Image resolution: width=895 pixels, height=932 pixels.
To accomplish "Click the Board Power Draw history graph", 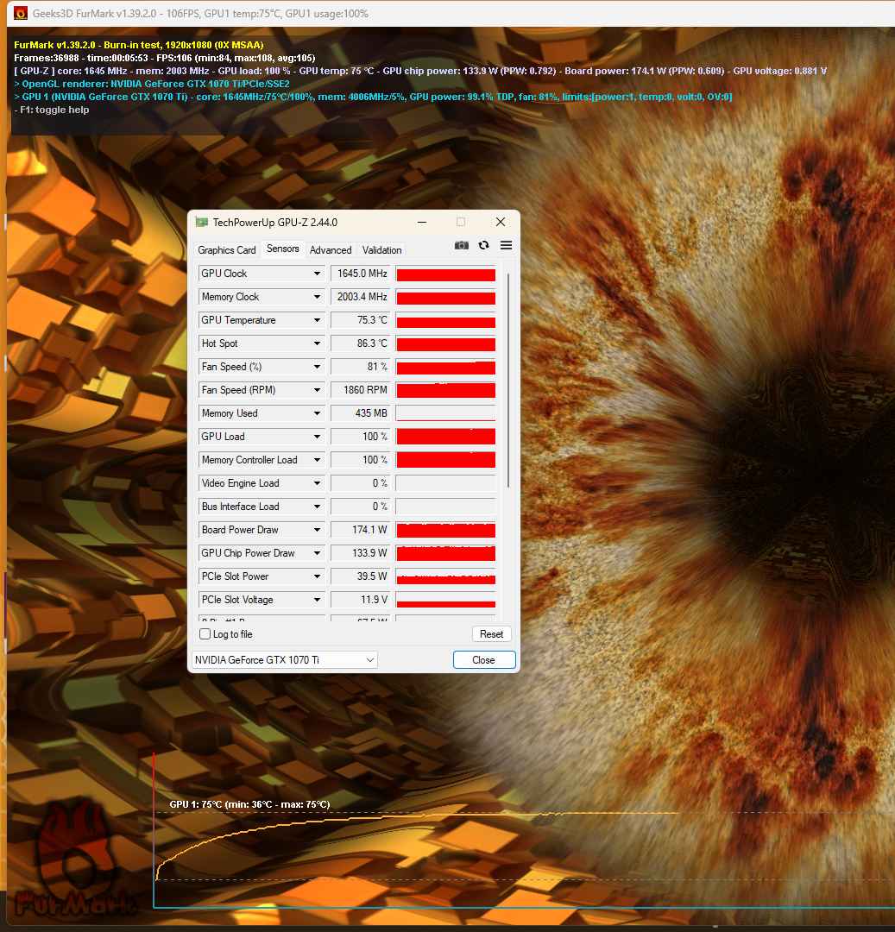I will [445, 530].
